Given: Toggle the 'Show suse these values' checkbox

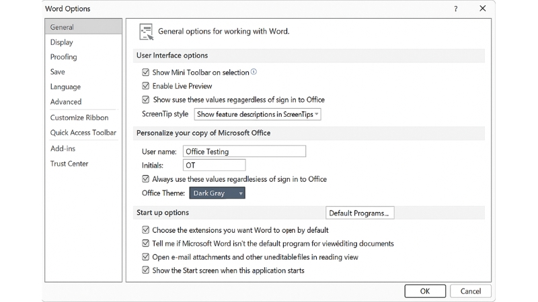Looking at the screenshot, I should point(146,99).
